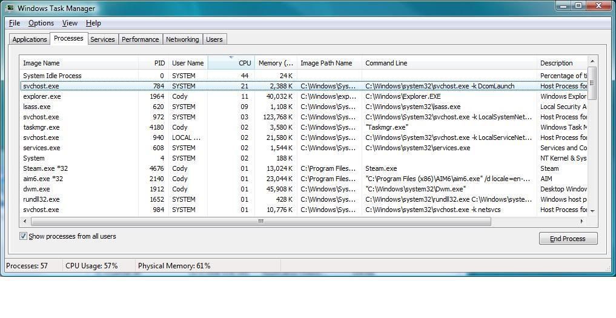Select the System Idle Process row

click(x=303, y=76)
